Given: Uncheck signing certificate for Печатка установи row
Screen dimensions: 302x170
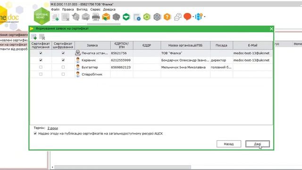Looking at the screenshot, I should pyautogui.click(x=41, y=53).
